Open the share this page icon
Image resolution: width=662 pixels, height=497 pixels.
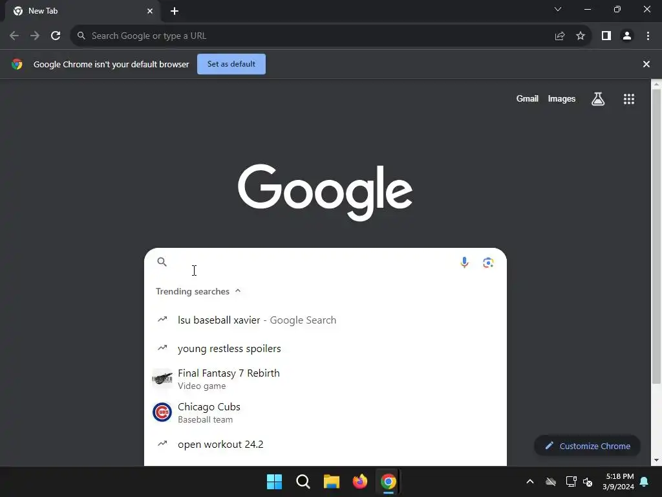click(560, 36)
